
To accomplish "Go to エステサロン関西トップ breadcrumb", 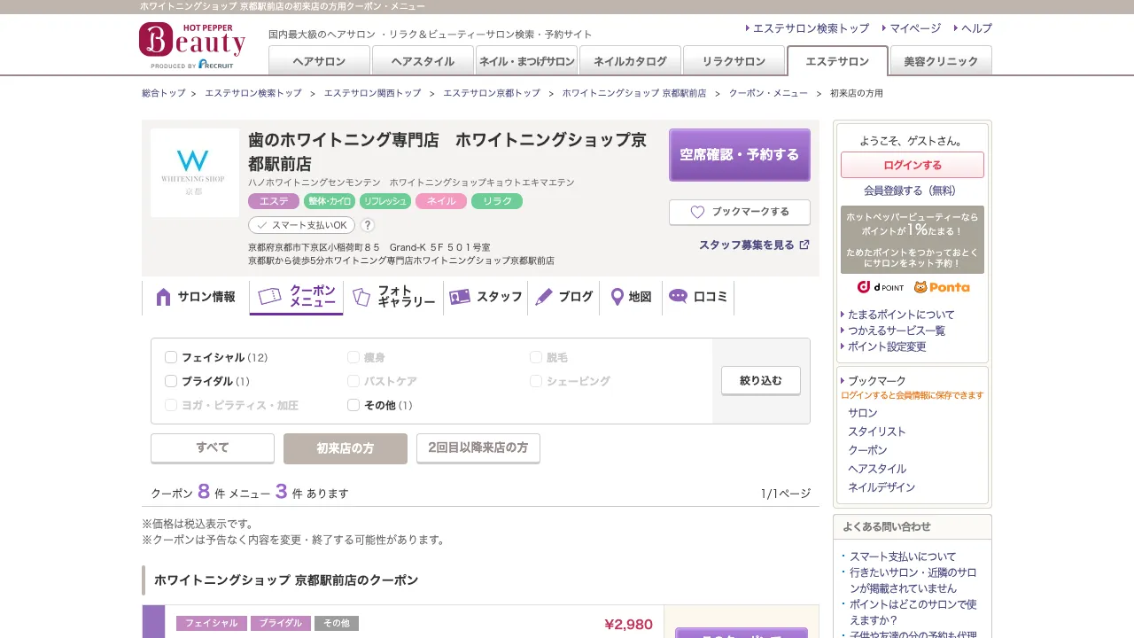I will tap(372, 93).
